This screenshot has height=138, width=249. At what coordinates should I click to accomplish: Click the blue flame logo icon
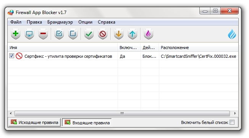coord(232,34)
